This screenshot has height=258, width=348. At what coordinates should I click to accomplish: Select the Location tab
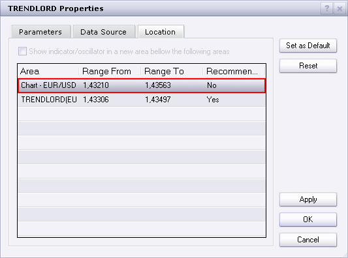(x=161, y=32)
